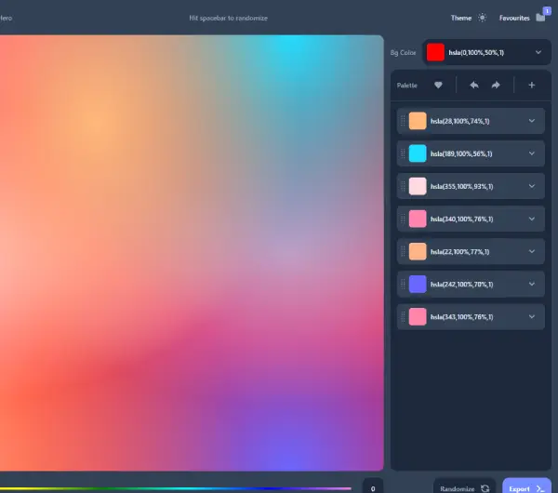Expand the hsla(355,100%,93%,1) color row
Screen dimensions: 558x493
pyautogui.click(x=532, y=186)
